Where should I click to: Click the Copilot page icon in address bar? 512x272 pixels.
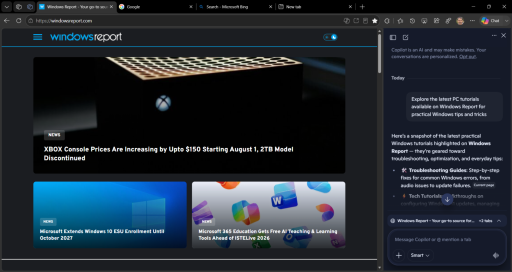347,20
